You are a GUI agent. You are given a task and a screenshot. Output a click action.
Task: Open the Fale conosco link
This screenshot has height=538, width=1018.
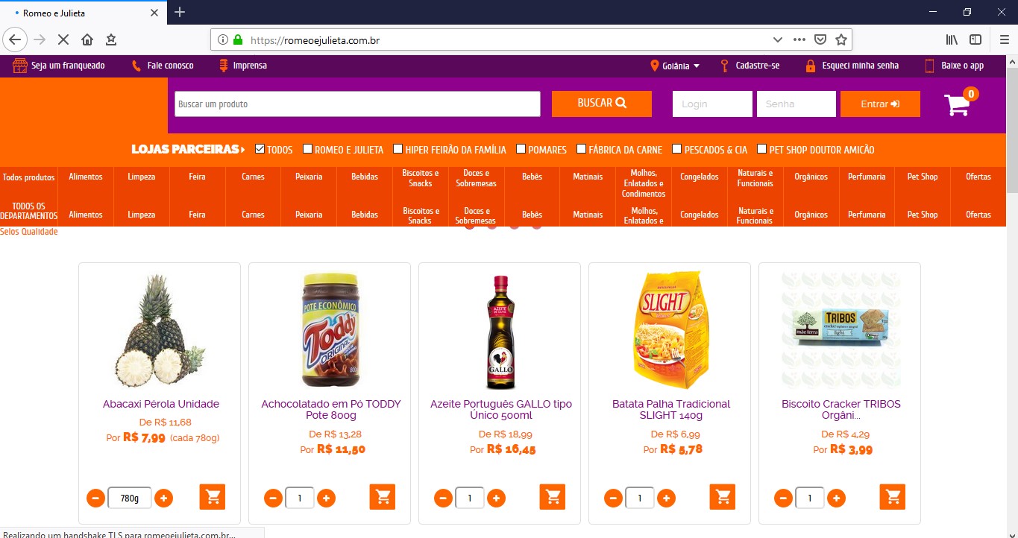click(x=163, y=66)
